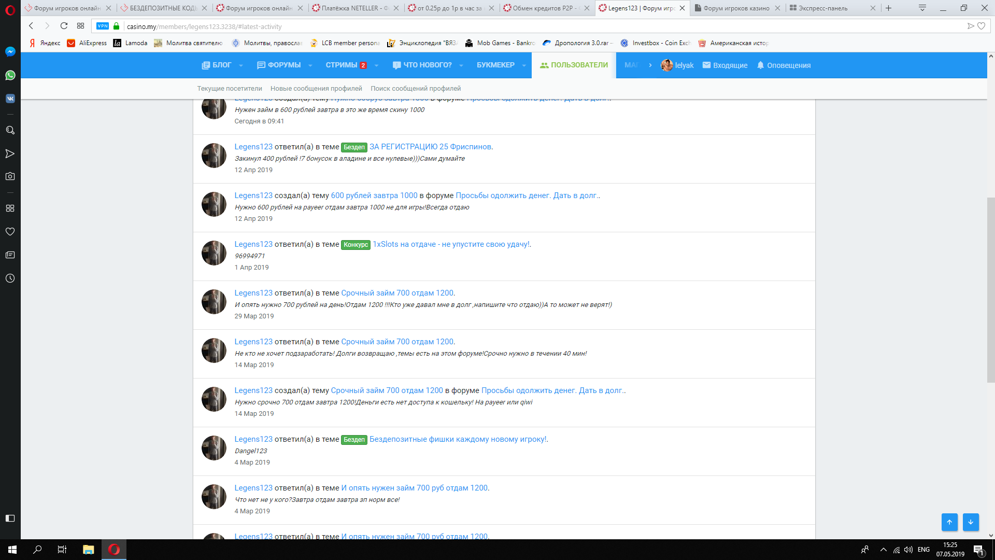The width and height of the screenshot is (995, 560).
Task: Reload the page with the refresh icon
Action: coord(64,26)
